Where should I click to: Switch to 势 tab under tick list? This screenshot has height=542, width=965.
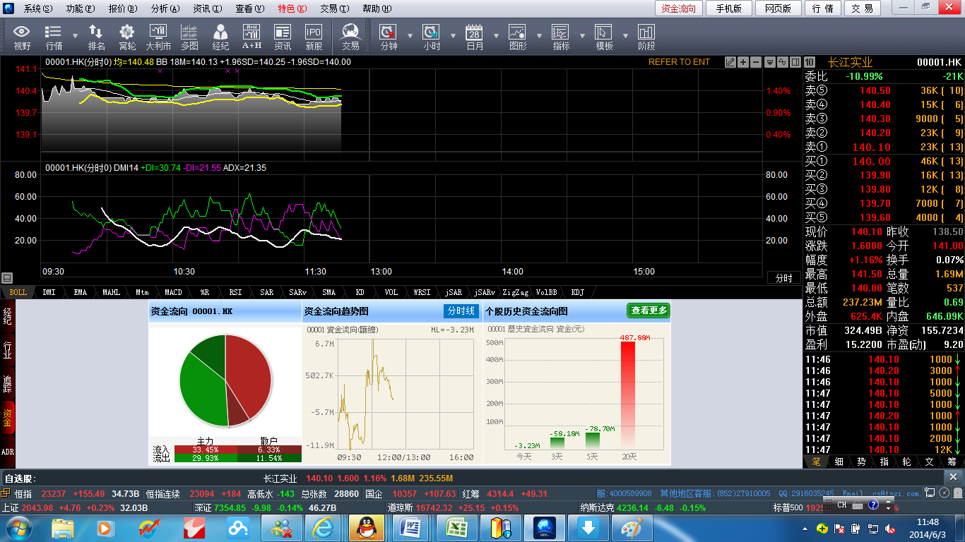pyautogui.click(x=861, y=462)
